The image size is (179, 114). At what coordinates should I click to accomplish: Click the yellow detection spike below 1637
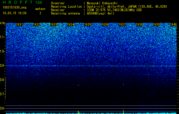pos(124,112)
